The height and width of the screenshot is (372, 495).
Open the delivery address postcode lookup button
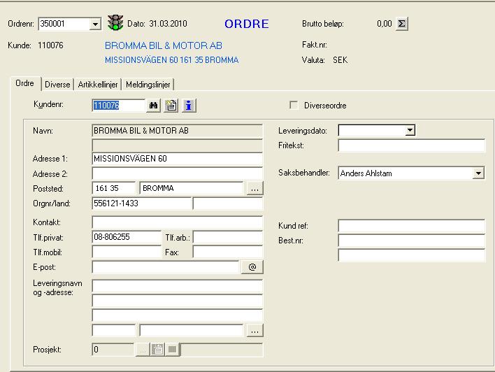pos(254,331)
